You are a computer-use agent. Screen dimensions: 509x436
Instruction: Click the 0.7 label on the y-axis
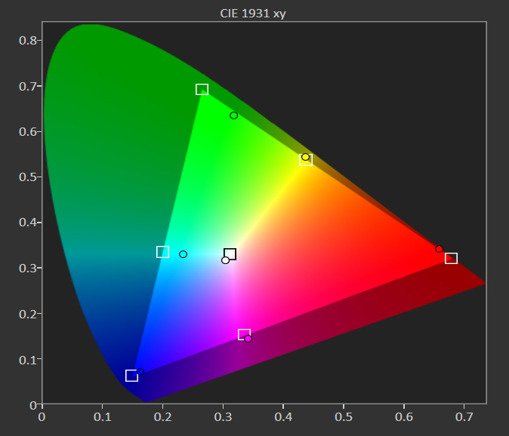click(x=28, y=86)
